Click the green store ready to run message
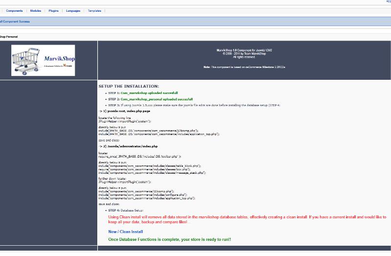Image resolution: width=391 pixels, height=256 pixels. click(x=170, y=239)
